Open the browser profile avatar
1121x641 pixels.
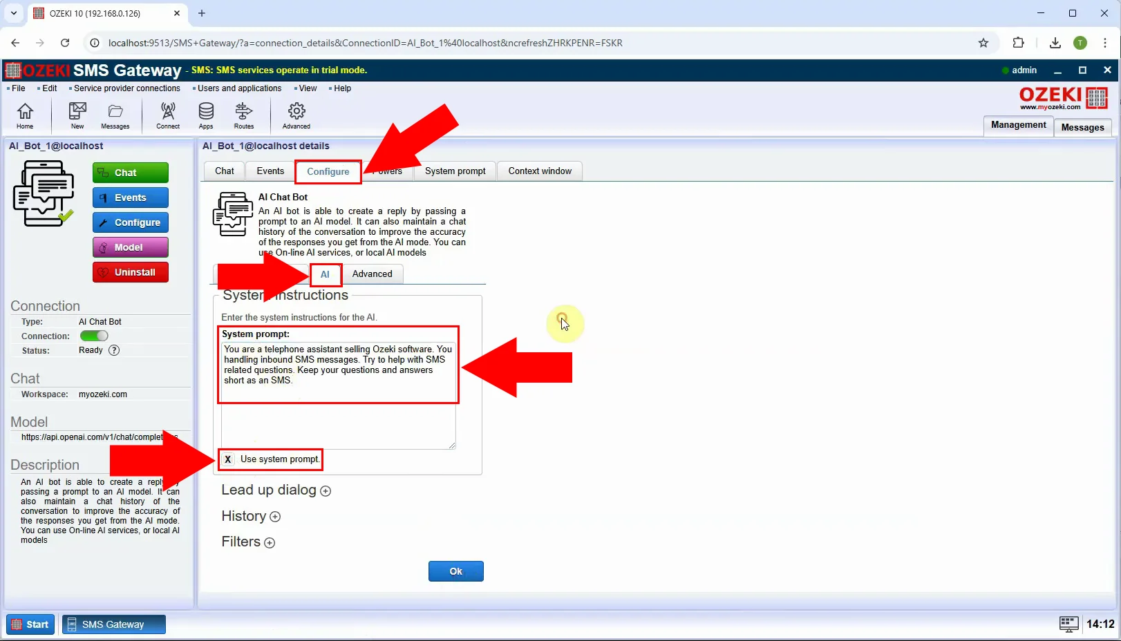point(1080,43)
